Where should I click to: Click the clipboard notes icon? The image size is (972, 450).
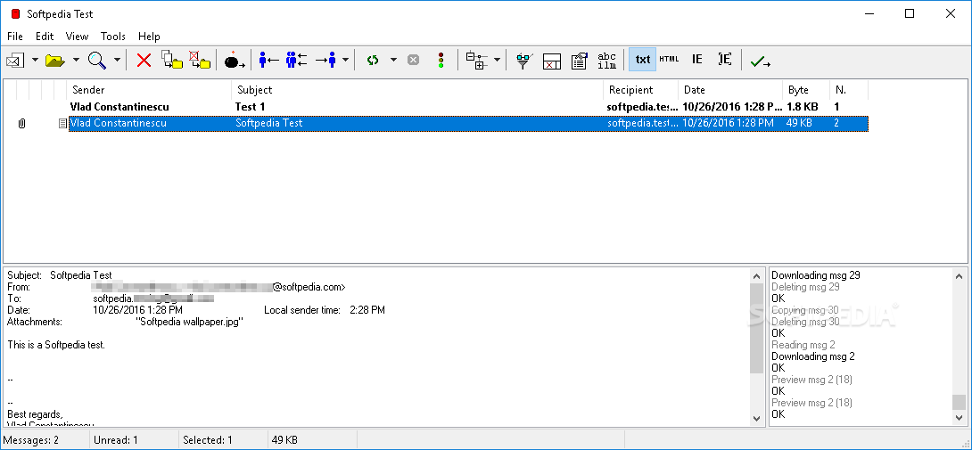(x=579, y=60)
